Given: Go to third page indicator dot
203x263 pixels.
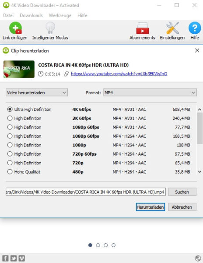Looking at the screenshot, I should (105, 245).
